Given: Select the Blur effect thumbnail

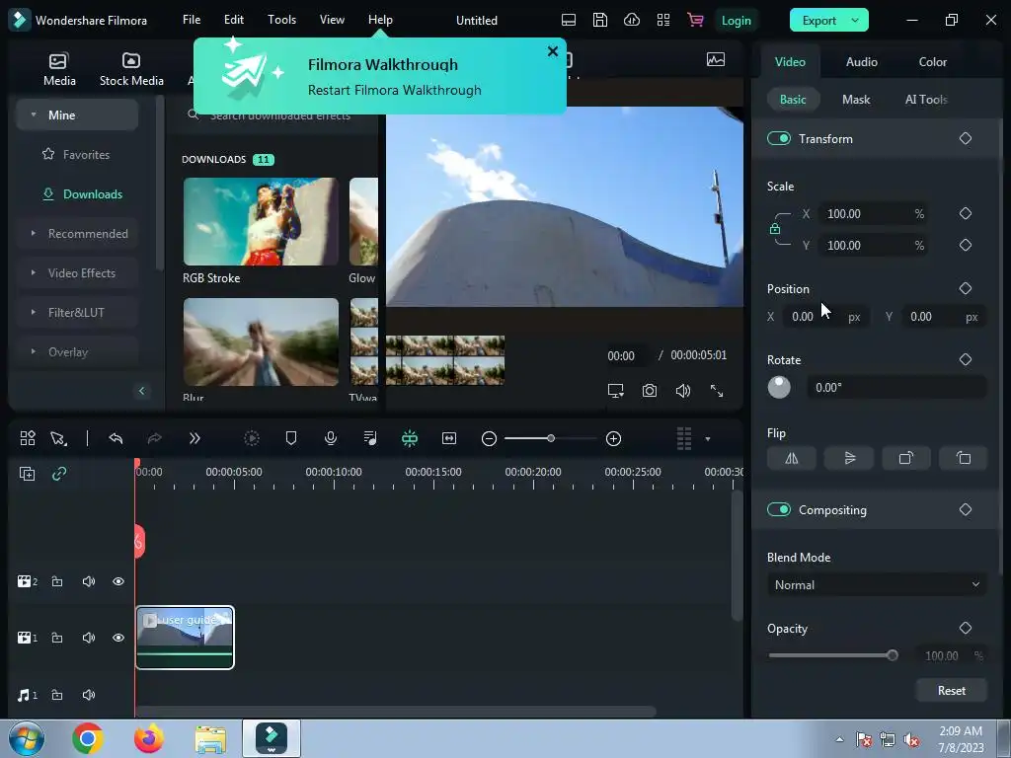Looking at the screenshot, I should pyautogui.click(x=261, y=341).
